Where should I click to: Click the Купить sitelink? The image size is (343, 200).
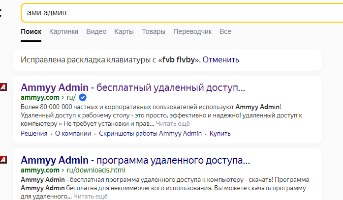point(220,133)
